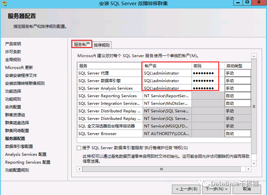
Task: Click NT AUTHORITY\LOCA... account cell
Action: [167, 133]
